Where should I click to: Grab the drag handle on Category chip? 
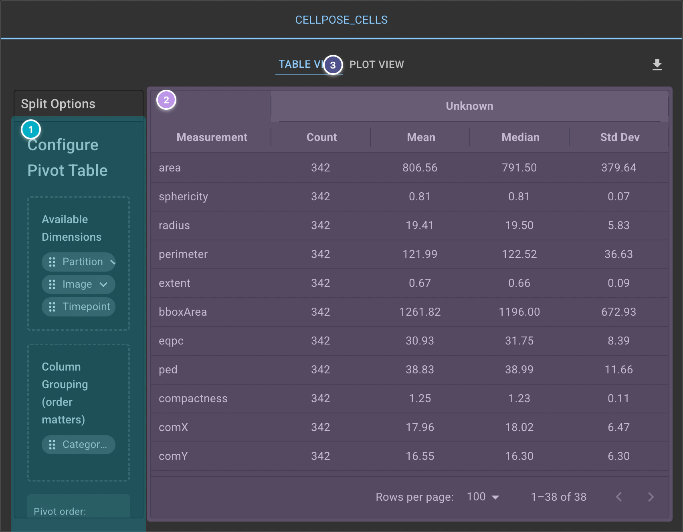point(52,445)
